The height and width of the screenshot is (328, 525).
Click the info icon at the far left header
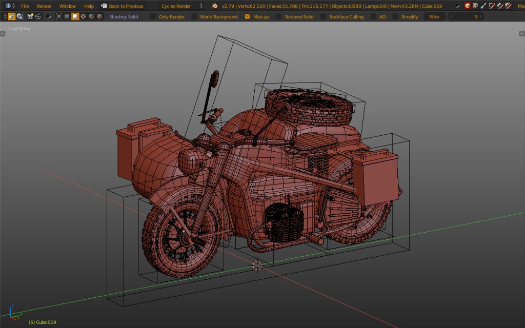coord(8,6)
